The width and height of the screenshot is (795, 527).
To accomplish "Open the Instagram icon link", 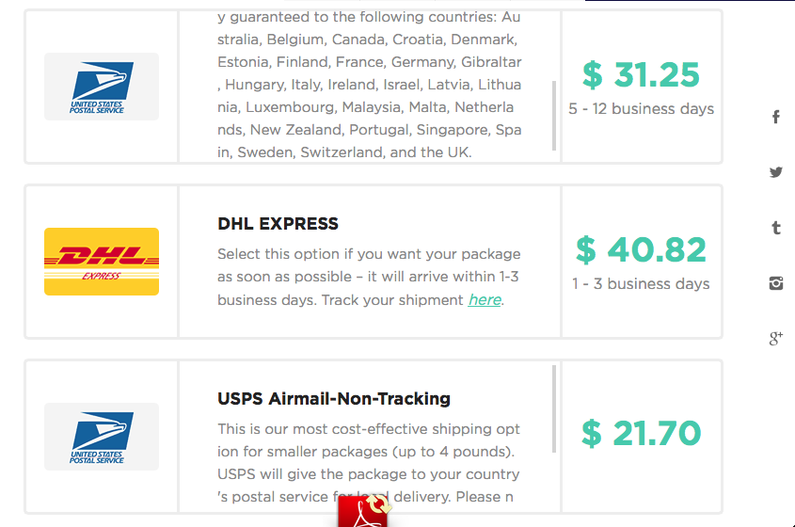I will coord(776,283).
